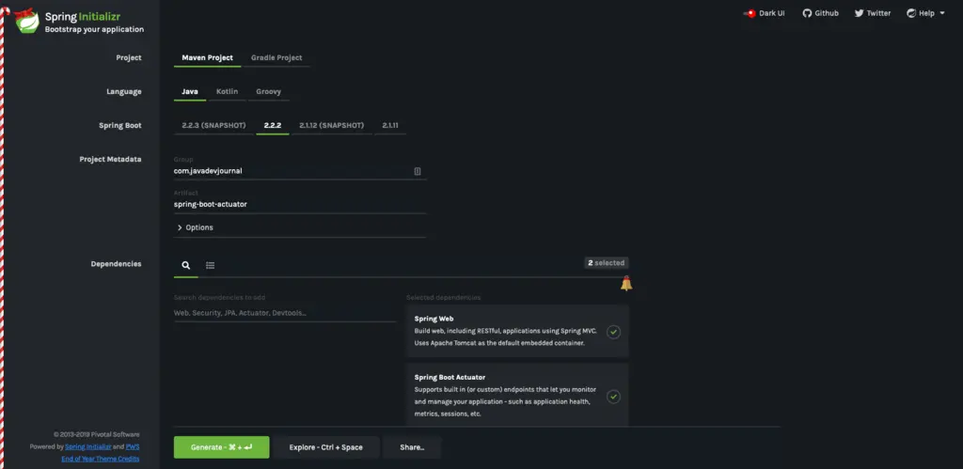This screenshot has width=963, height=469.
Task: Select Spring Boot 2.2.2 version
Action: tap(273, 125)
